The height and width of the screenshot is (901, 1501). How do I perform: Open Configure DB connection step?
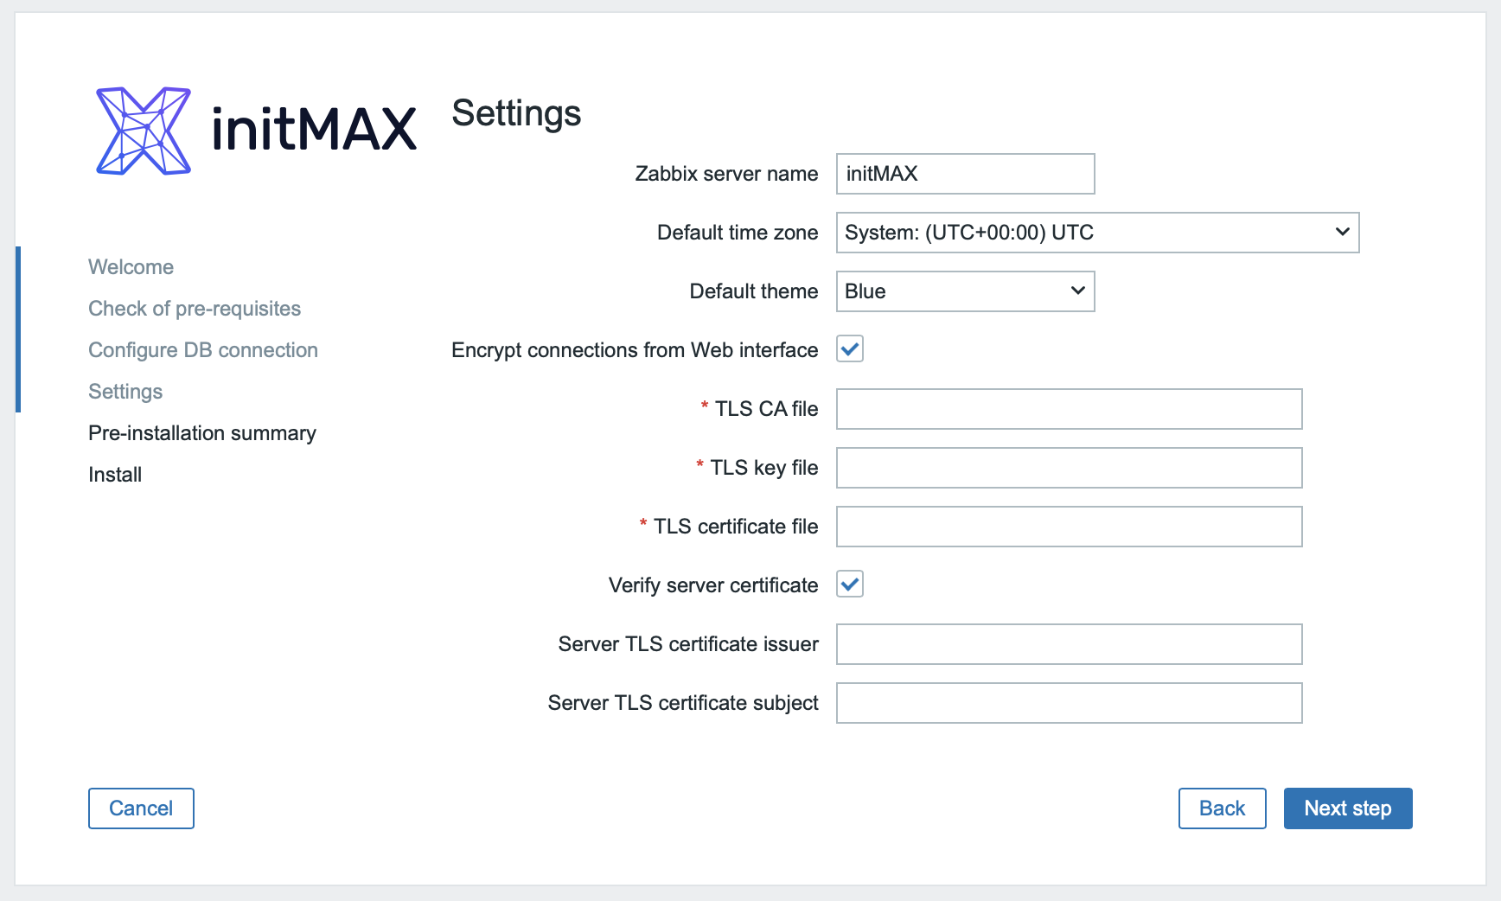(x=203, y=350)
